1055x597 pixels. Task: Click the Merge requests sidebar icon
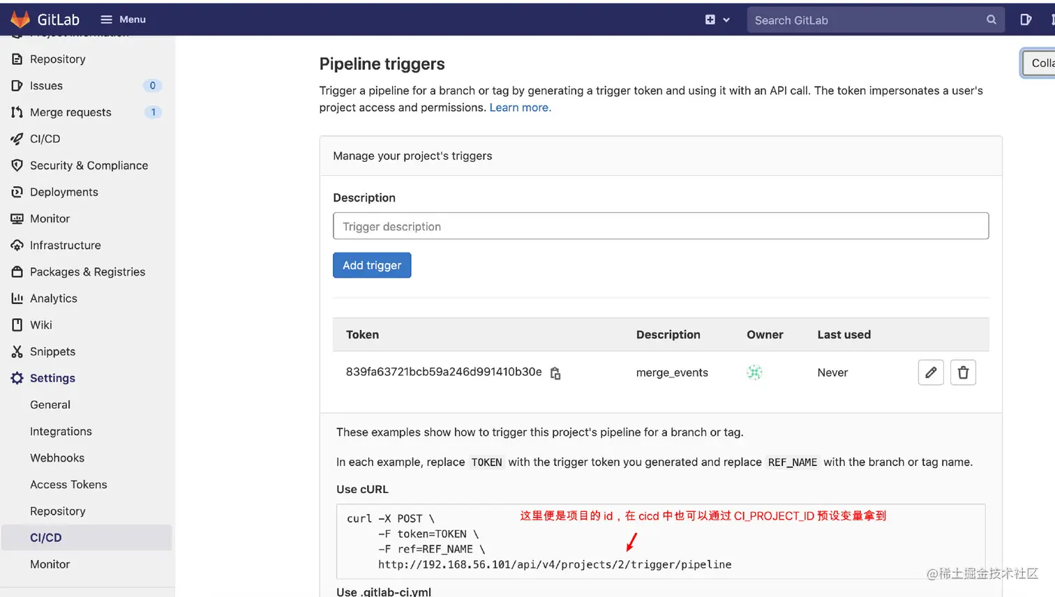tap(17, 112)
